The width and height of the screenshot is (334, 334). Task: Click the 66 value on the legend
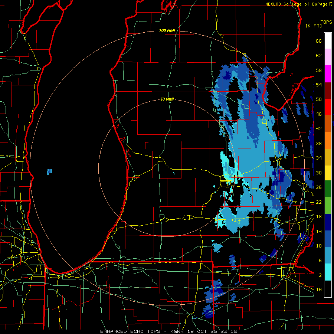pos(319,41)
